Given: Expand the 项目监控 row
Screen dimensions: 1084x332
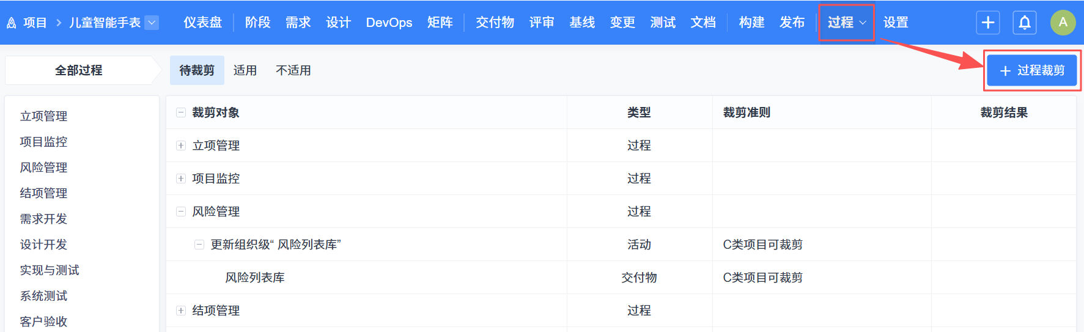Looking at the screenshot, I should click(x=181, y=179).
